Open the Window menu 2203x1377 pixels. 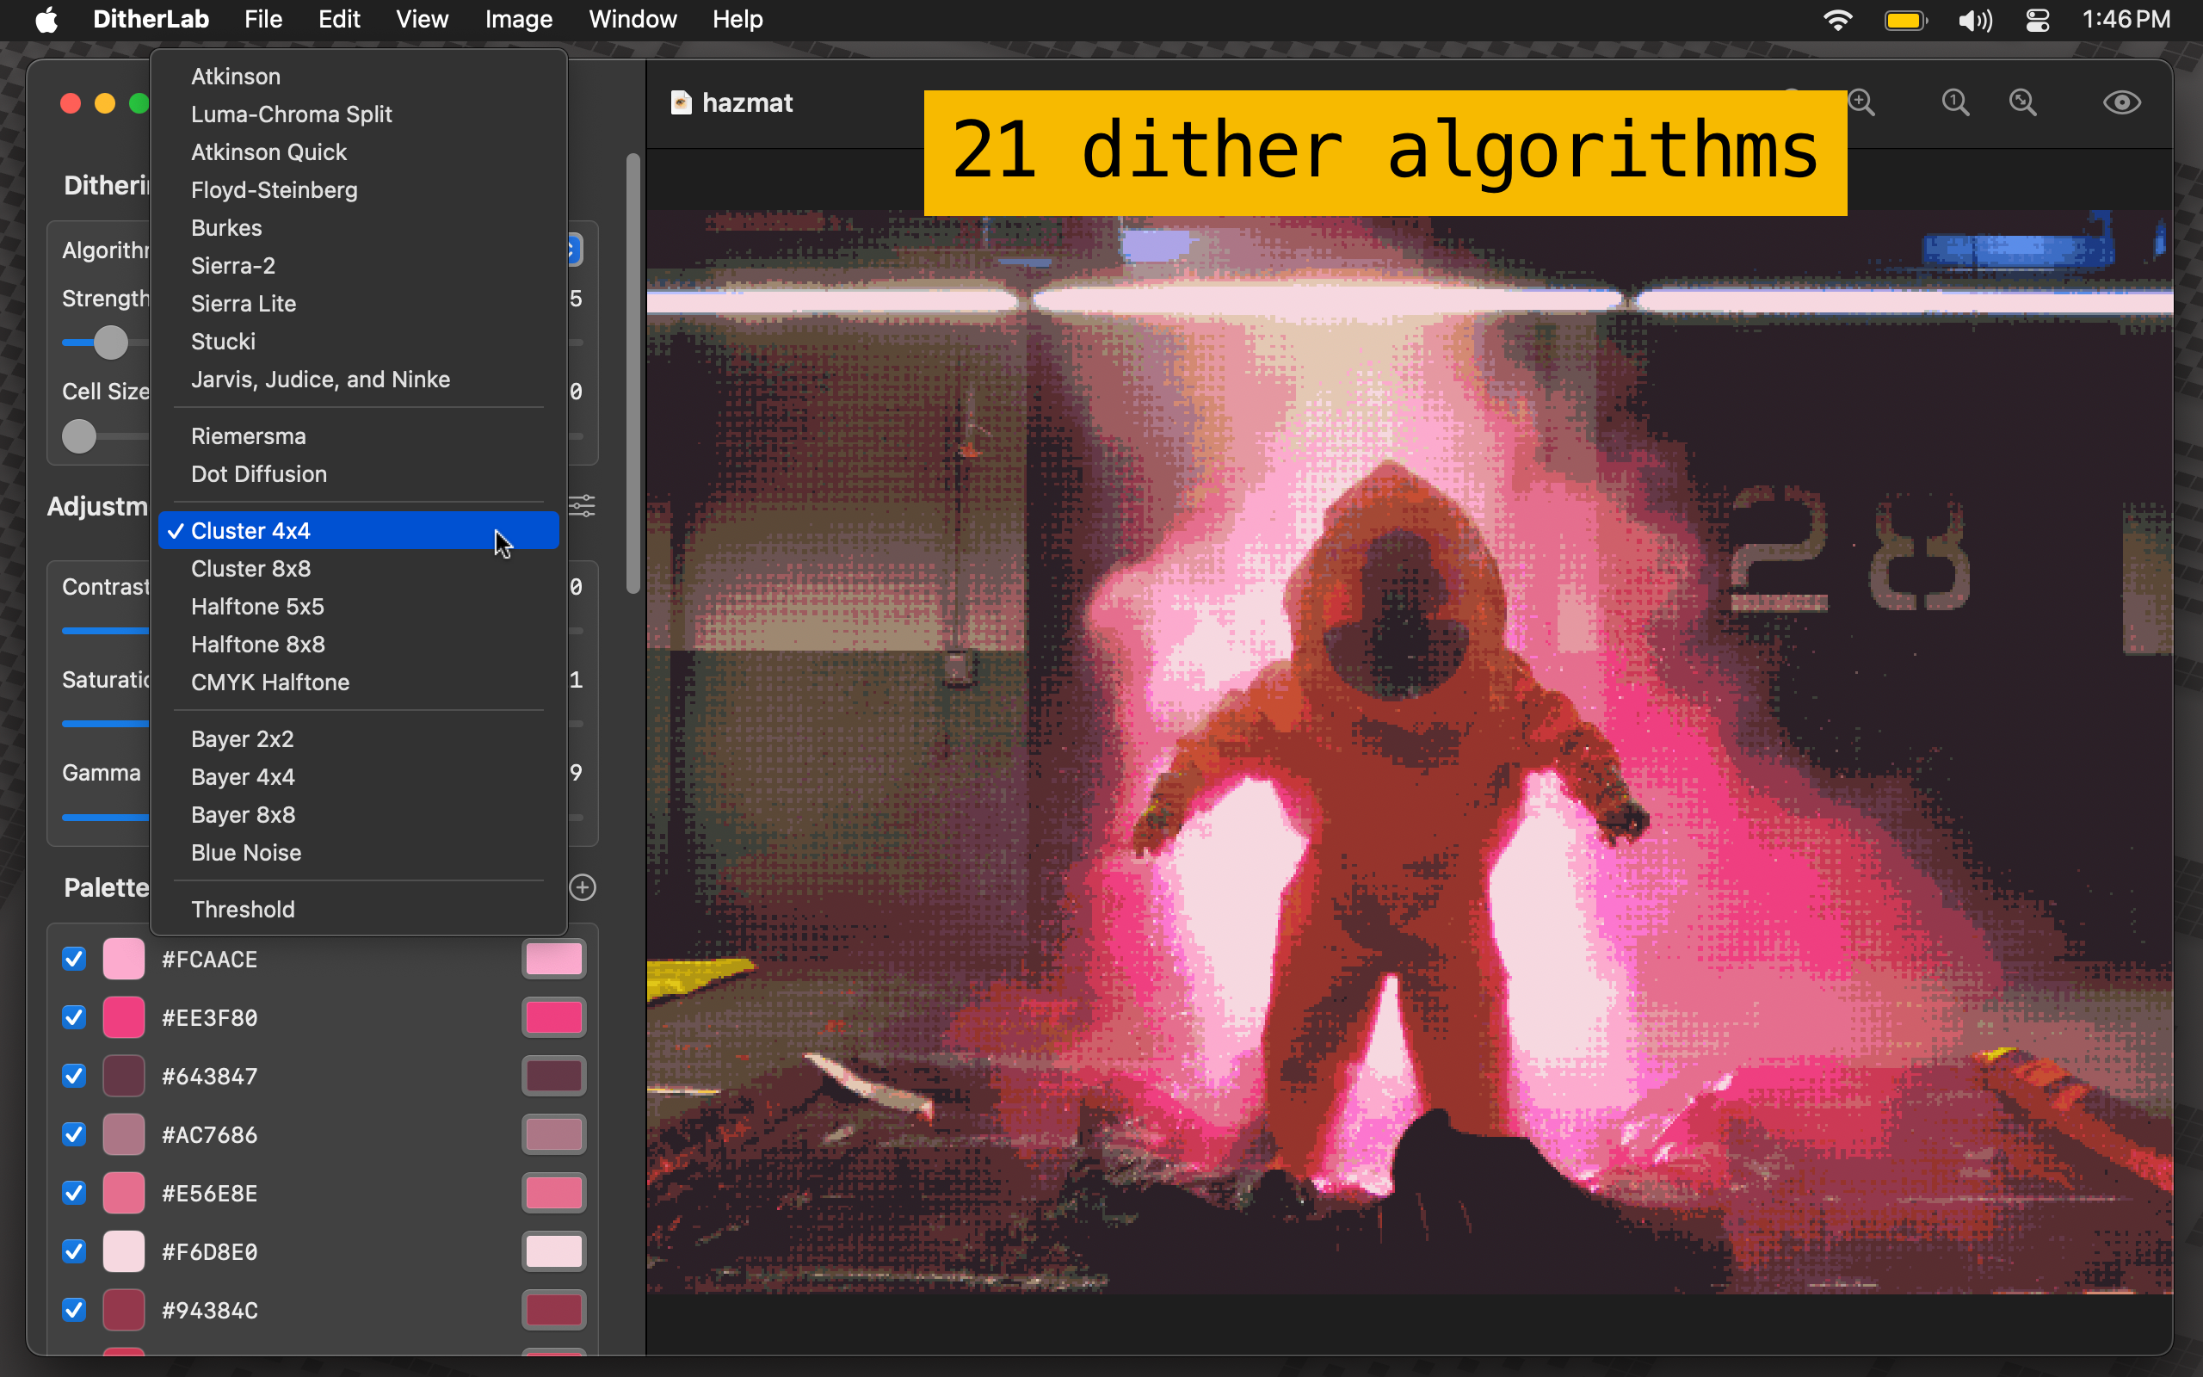[x=633, y=19]
